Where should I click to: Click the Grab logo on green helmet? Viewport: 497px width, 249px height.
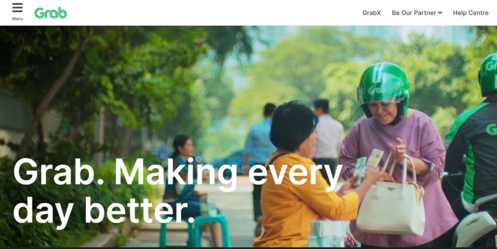(377, 90)
